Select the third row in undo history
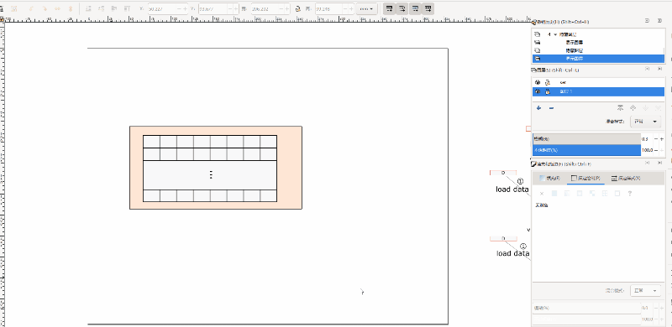Image resolution: width=672 pixels, height=327 pixels. tap(598, 50)
